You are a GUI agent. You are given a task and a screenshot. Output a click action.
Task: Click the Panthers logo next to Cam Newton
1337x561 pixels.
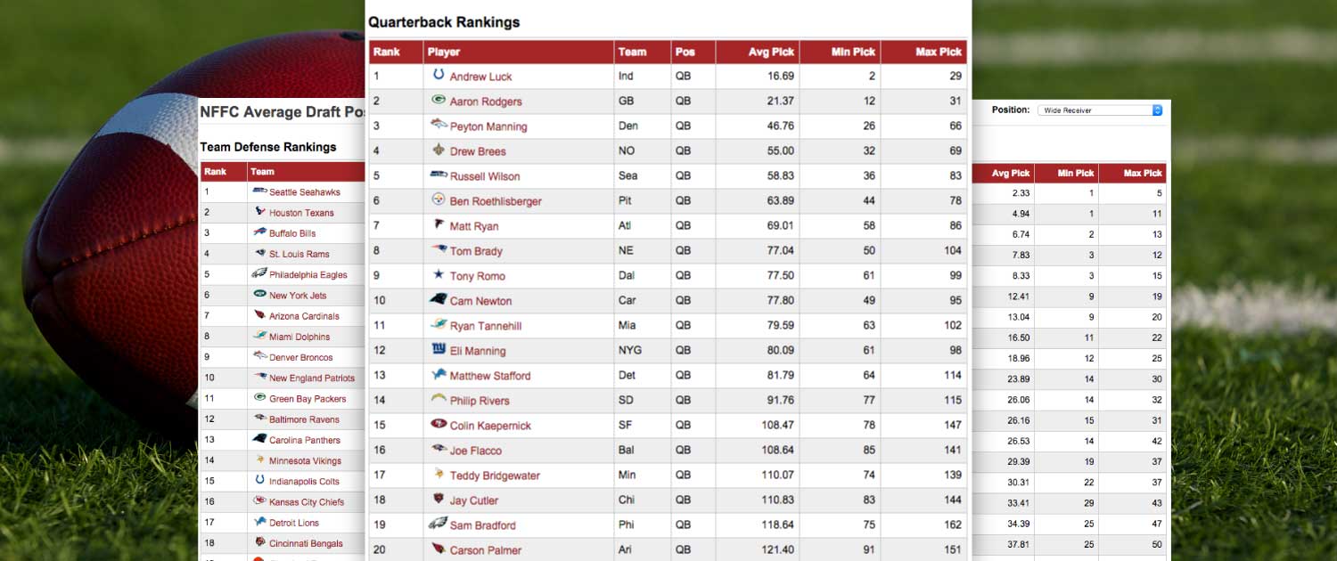[437, 300]
